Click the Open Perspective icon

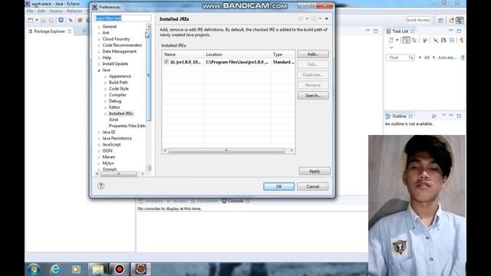point(440,21)
